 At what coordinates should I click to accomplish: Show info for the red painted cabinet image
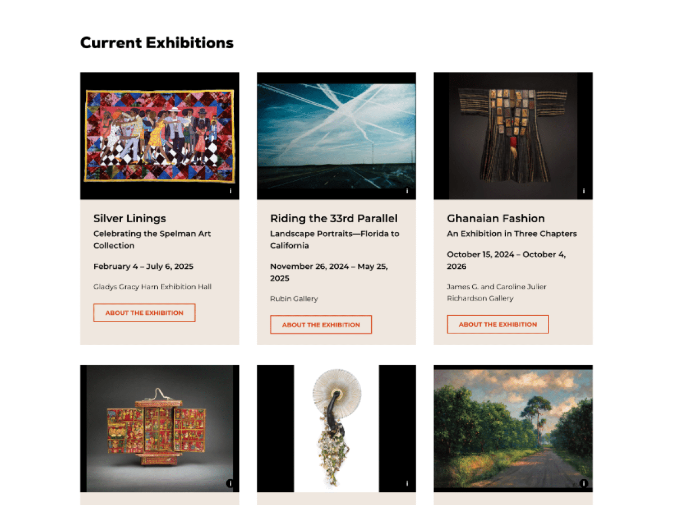click(230, 483)
